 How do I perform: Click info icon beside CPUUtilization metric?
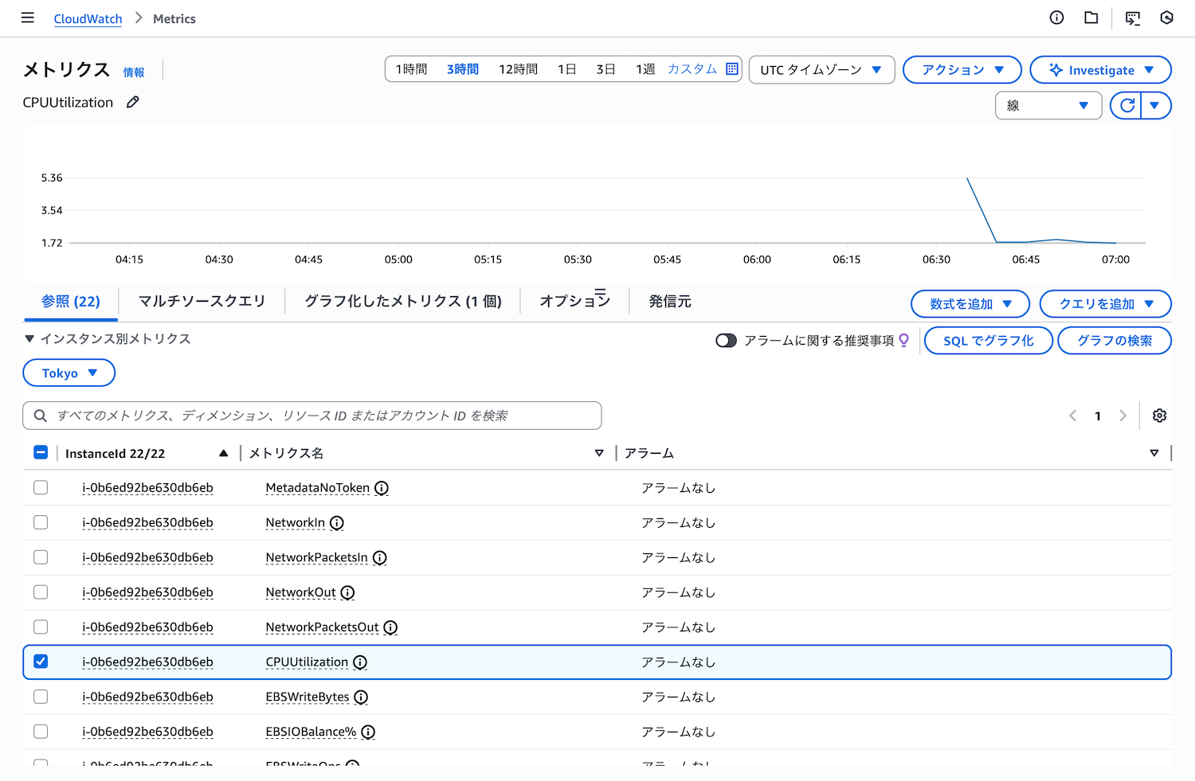(360, 662)
